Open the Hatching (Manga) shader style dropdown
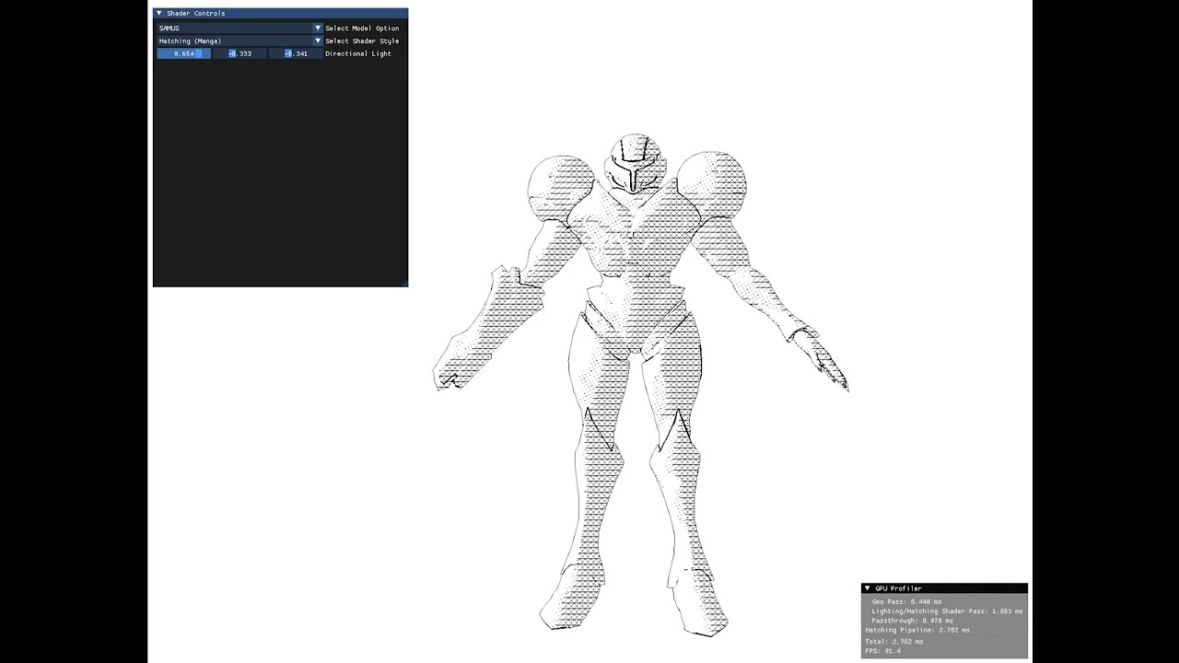Viewport: 1179px width, 663px height. pos(239,41)
